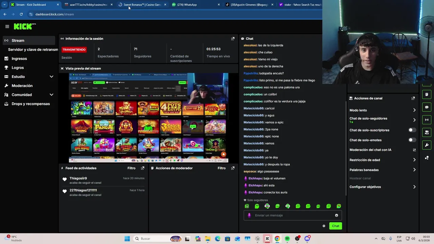434x244 pixels.
Task: Open the emoji picker in message box
Action: tap(336, 215)
